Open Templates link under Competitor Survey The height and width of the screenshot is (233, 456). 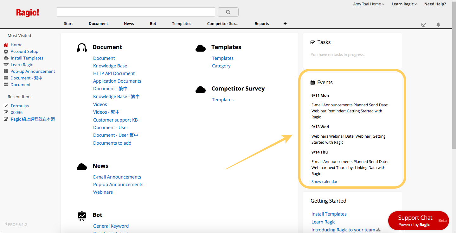[x=223, y=100]
